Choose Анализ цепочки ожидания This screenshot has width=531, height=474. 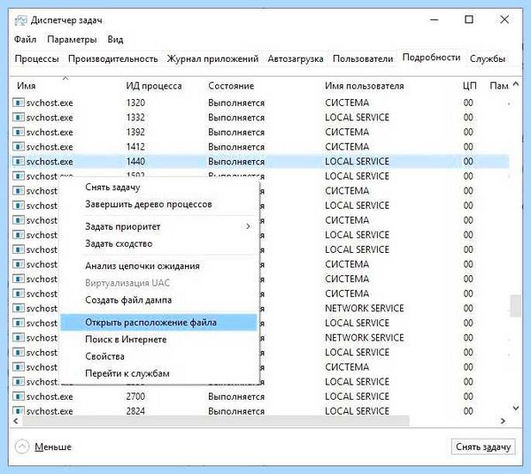click(158, 266)
